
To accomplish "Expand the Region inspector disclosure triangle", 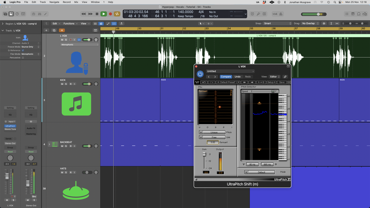I will point(3,24).
